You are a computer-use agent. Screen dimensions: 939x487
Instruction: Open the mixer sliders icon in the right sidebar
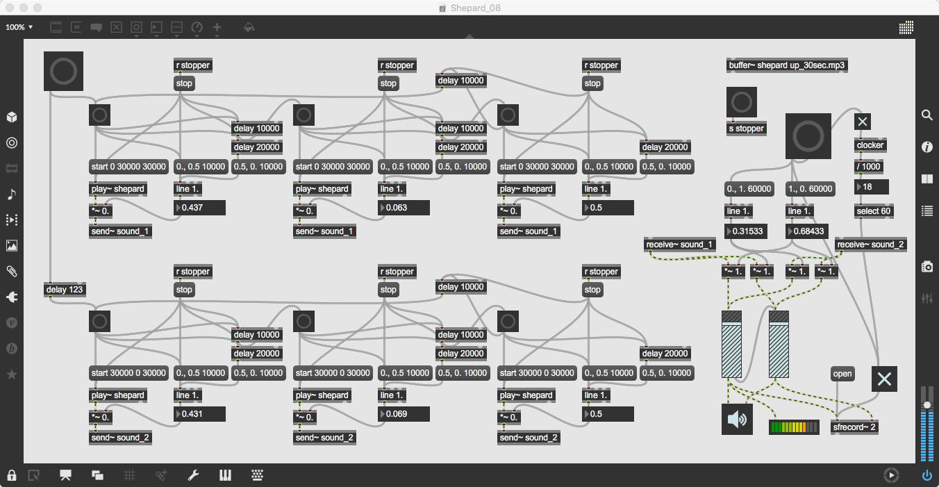click(926, 298)
